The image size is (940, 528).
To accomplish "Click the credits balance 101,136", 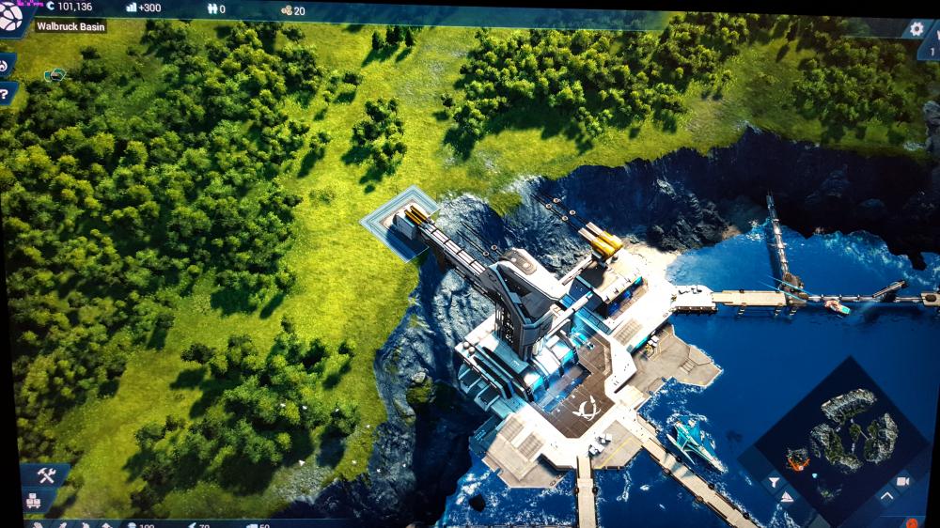I will tap(75, 8).
